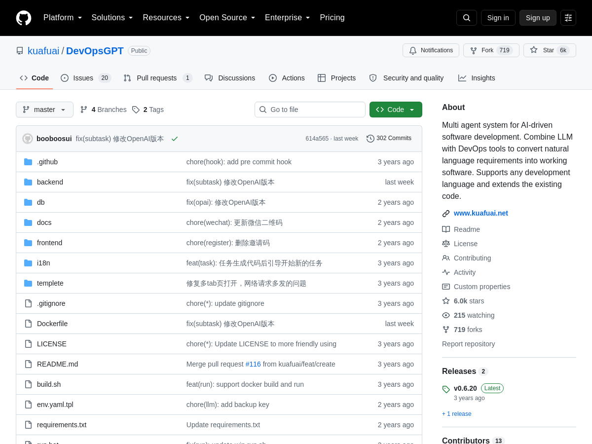Expand the Resources menu
Viewport: 592px width, 444px height.
click(166, 18)
